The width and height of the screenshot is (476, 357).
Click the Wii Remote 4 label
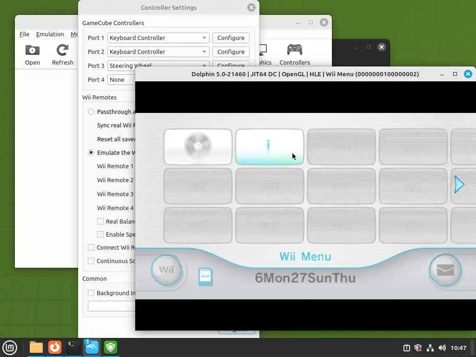click(x=115, y=208)
